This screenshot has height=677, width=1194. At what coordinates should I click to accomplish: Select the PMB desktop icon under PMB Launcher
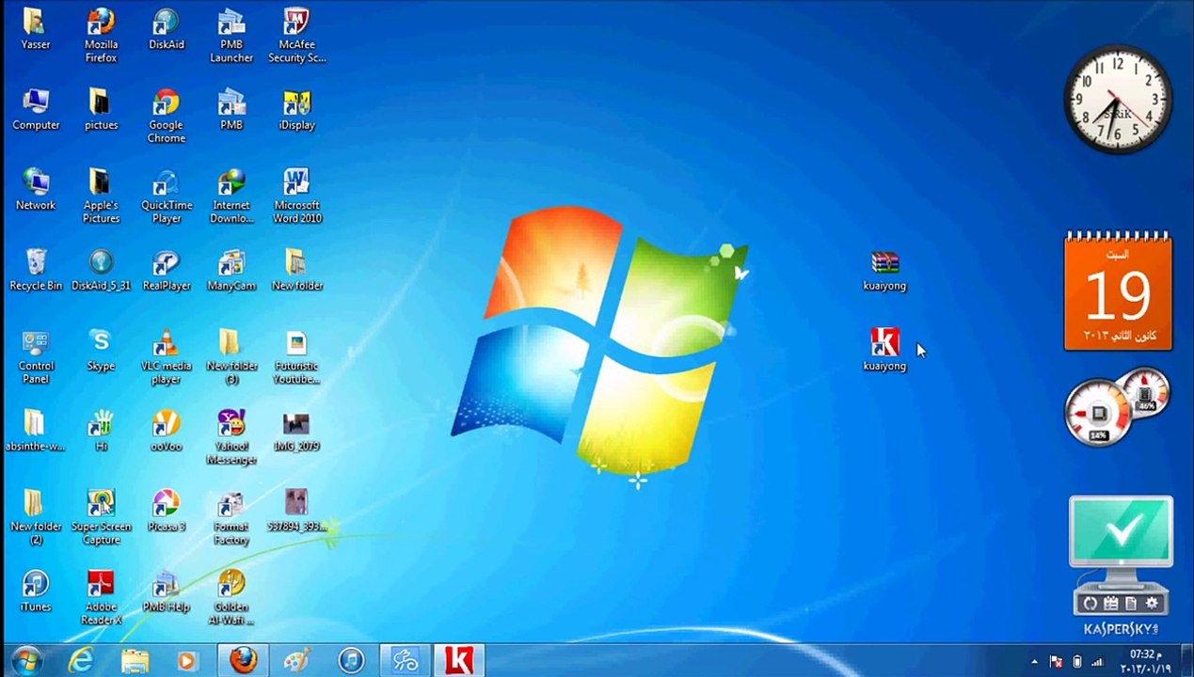231,110
